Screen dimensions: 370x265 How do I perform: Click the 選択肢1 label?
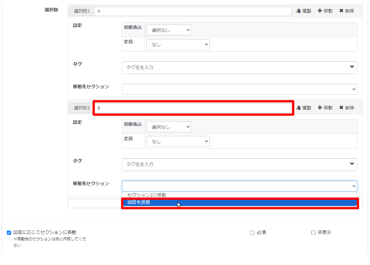click(x=82, y=11)
